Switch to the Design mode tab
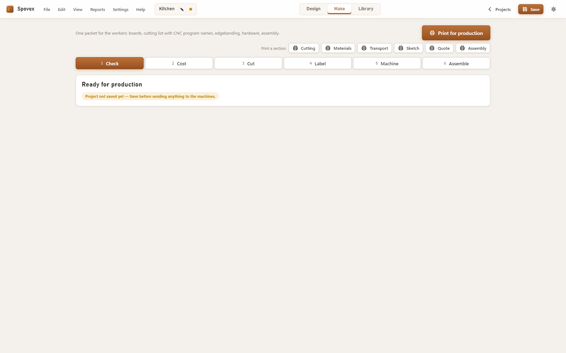The width and height of the screenshot is (566, 353). (313, 9)
